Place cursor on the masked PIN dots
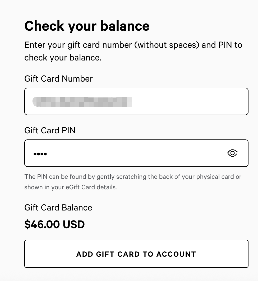This screenshot has height=281, width=258. (x=40, y=154)
